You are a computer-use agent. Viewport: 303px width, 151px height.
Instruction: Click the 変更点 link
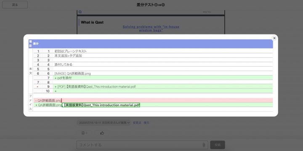click(137, 122)
